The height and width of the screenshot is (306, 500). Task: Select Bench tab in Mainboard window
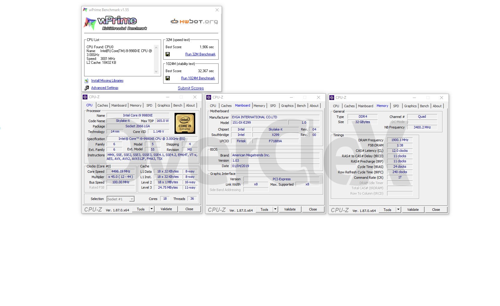tap(301, 106)
